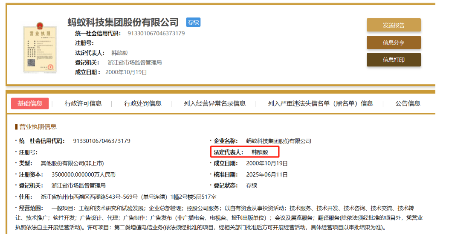Click the 其他股份有限公司(非上市) type value

tap(72, 163)
